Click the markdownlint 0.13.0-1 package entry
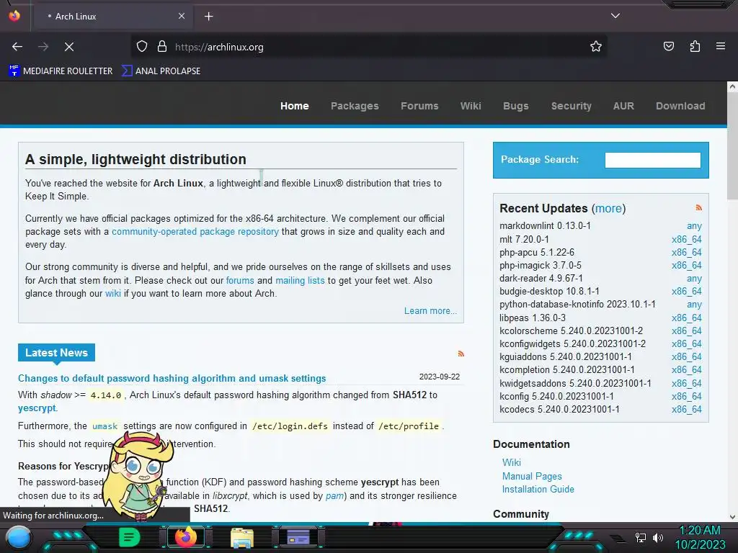Image resolution: width=738 pixels, height=553 pixels. pyautogui.click(x=545, y=225)
